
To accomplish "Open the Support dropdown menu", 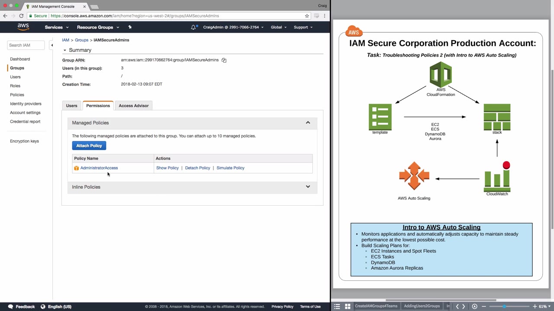I will tap(303, 27).
